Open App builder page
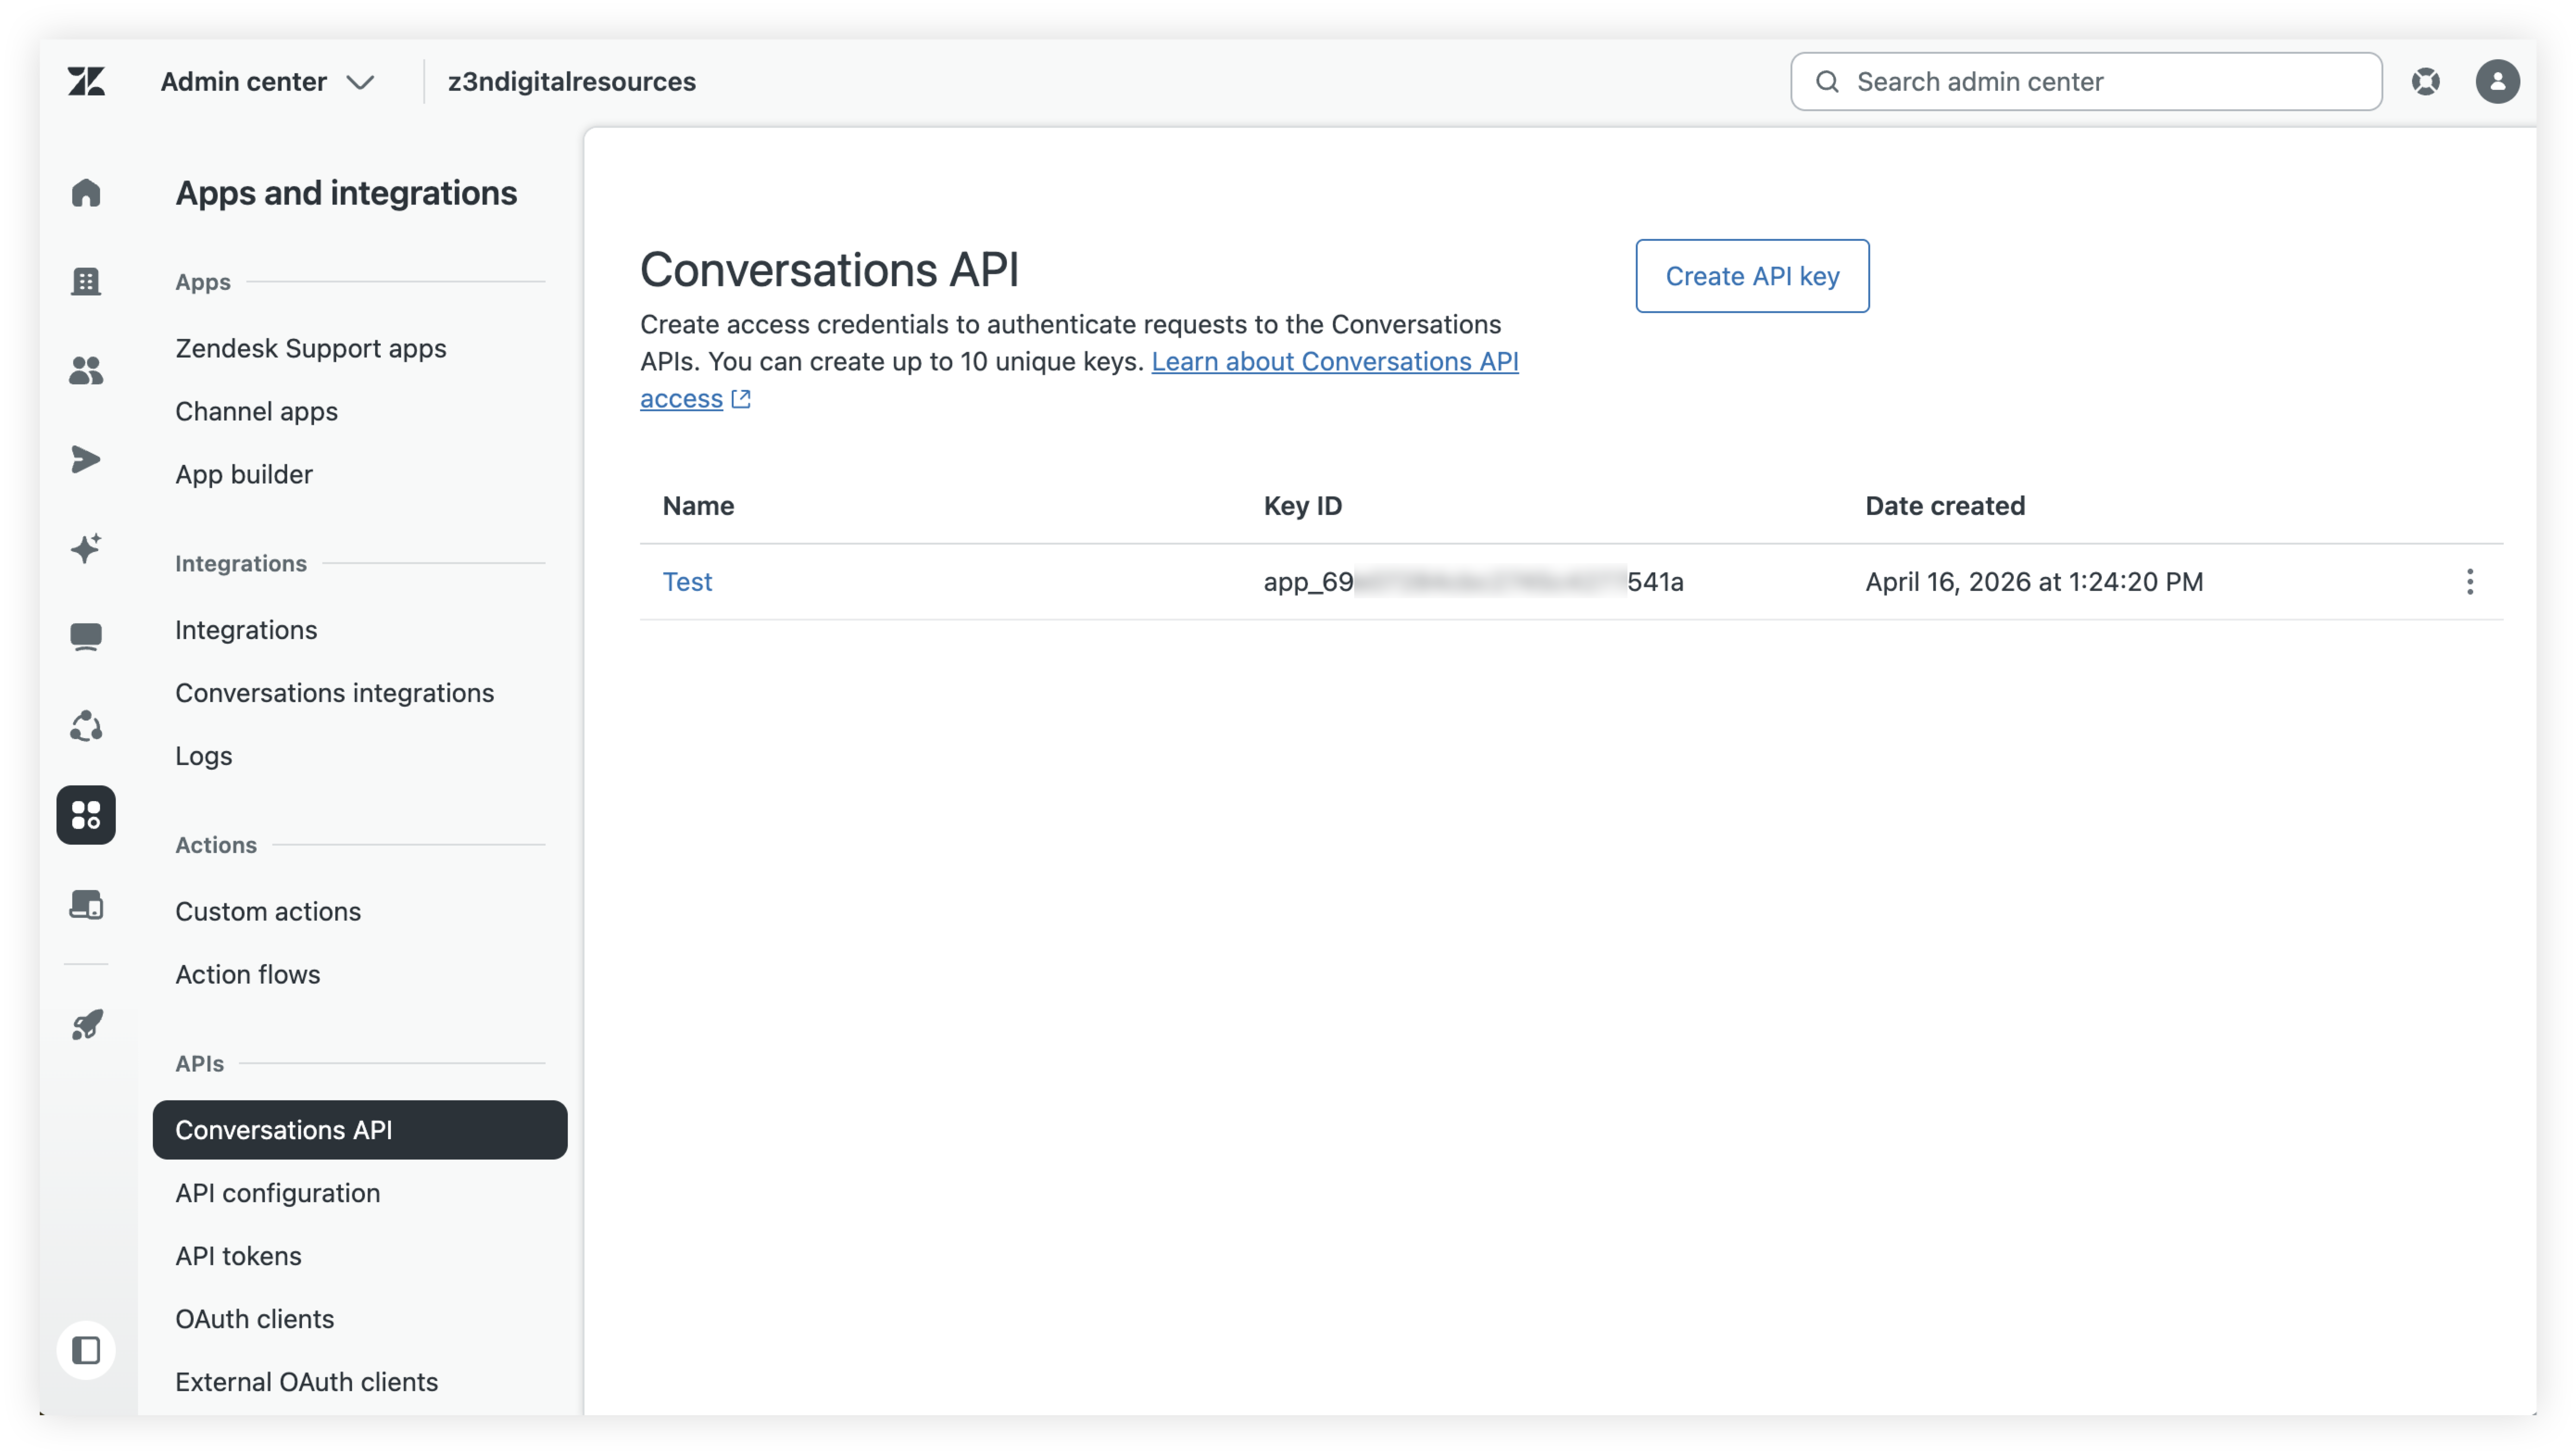This screenshot has width=2576, height=1455. (243, 474)
